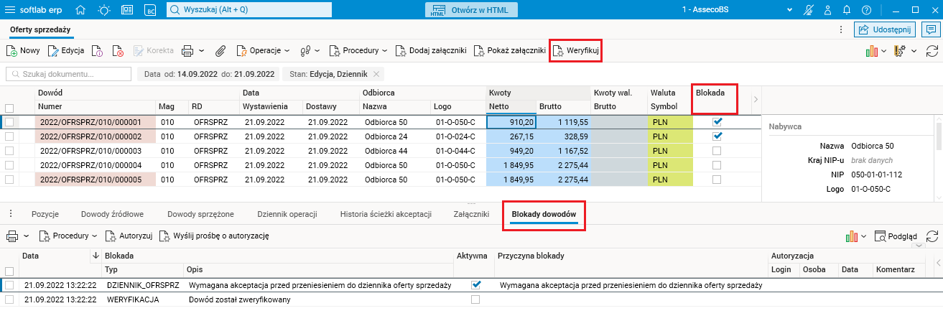
Task: Print from lower panel printer icon
Action: pos(12,236)
